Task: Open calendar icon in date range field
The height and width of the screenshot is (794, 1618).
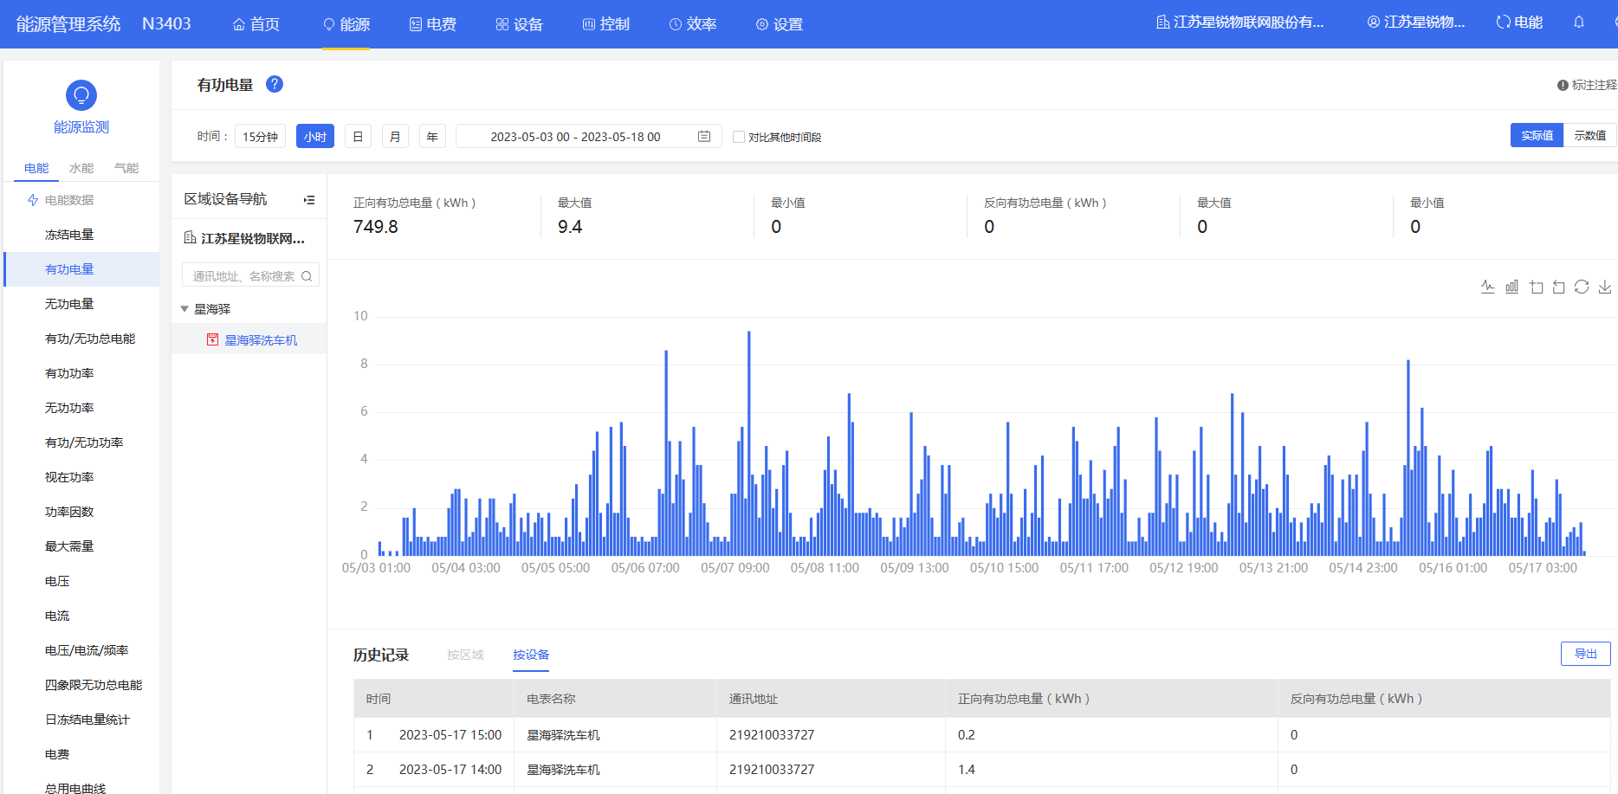Action: pos(704,136)
